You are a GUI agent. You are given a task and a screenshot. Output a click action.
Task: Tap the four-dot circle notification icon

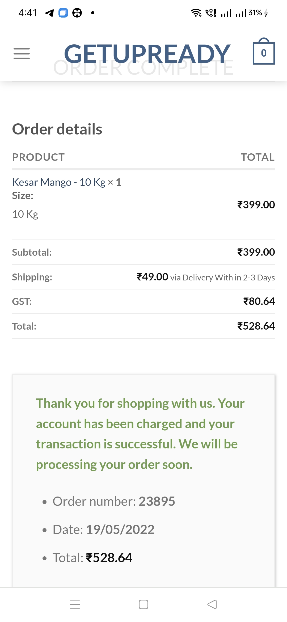[x=77, y=13]
